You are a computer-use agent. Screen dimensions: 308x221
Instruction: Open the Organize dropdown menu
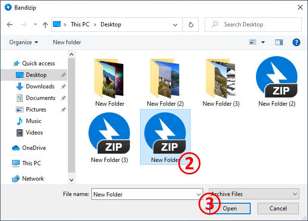24,42
